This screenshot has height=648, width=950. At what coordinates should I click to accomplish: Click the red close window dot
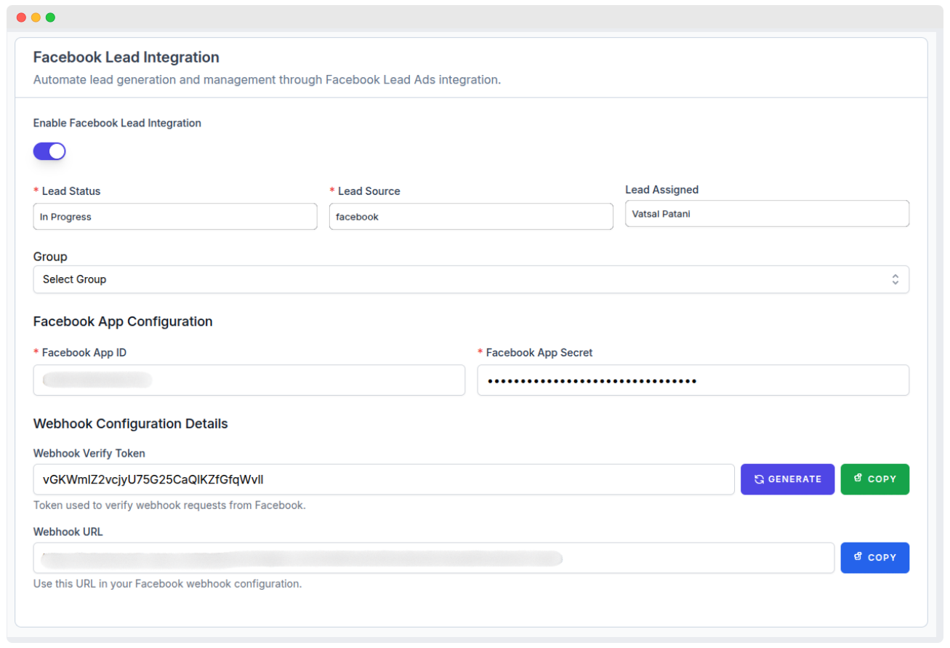[x=21, y=17]
